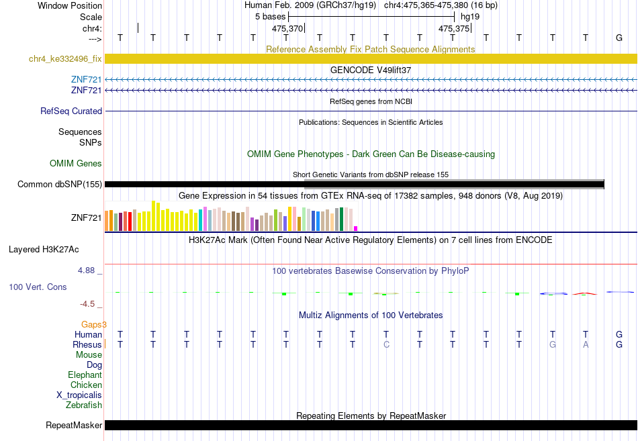Open the GTEx ZNF721 expression bar chart
The width and height of the screenshot is (638, 441).
pos(231,216)
